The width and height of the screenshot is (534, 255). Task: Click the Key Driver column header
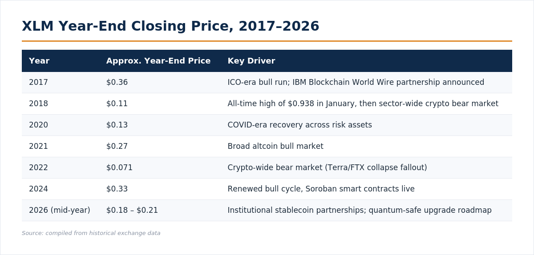click(x=251, y=61)
